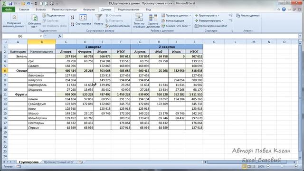This screenshot has width=304, height=171.
Task: Adjust the zoom slider handle
Action: pyautogui.click(x=282, y=166)
